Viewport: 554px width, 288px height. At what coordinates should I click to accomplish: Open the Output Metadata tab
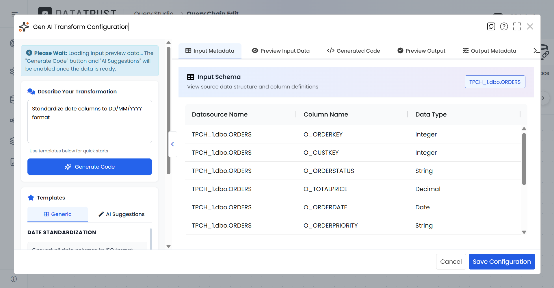(489, 51)
